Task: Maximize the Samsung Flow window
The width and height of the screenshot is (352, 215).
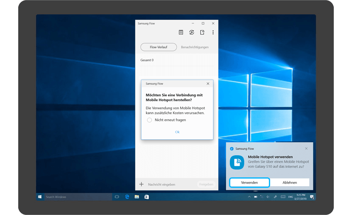Action: point(203,23)
